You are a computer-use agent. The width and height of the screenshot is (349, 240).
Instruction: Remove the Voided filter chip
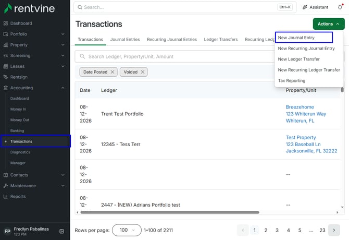pos(142,72)
